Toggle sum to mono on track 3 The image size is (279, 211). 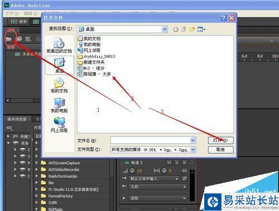click(x=184, y=170)
